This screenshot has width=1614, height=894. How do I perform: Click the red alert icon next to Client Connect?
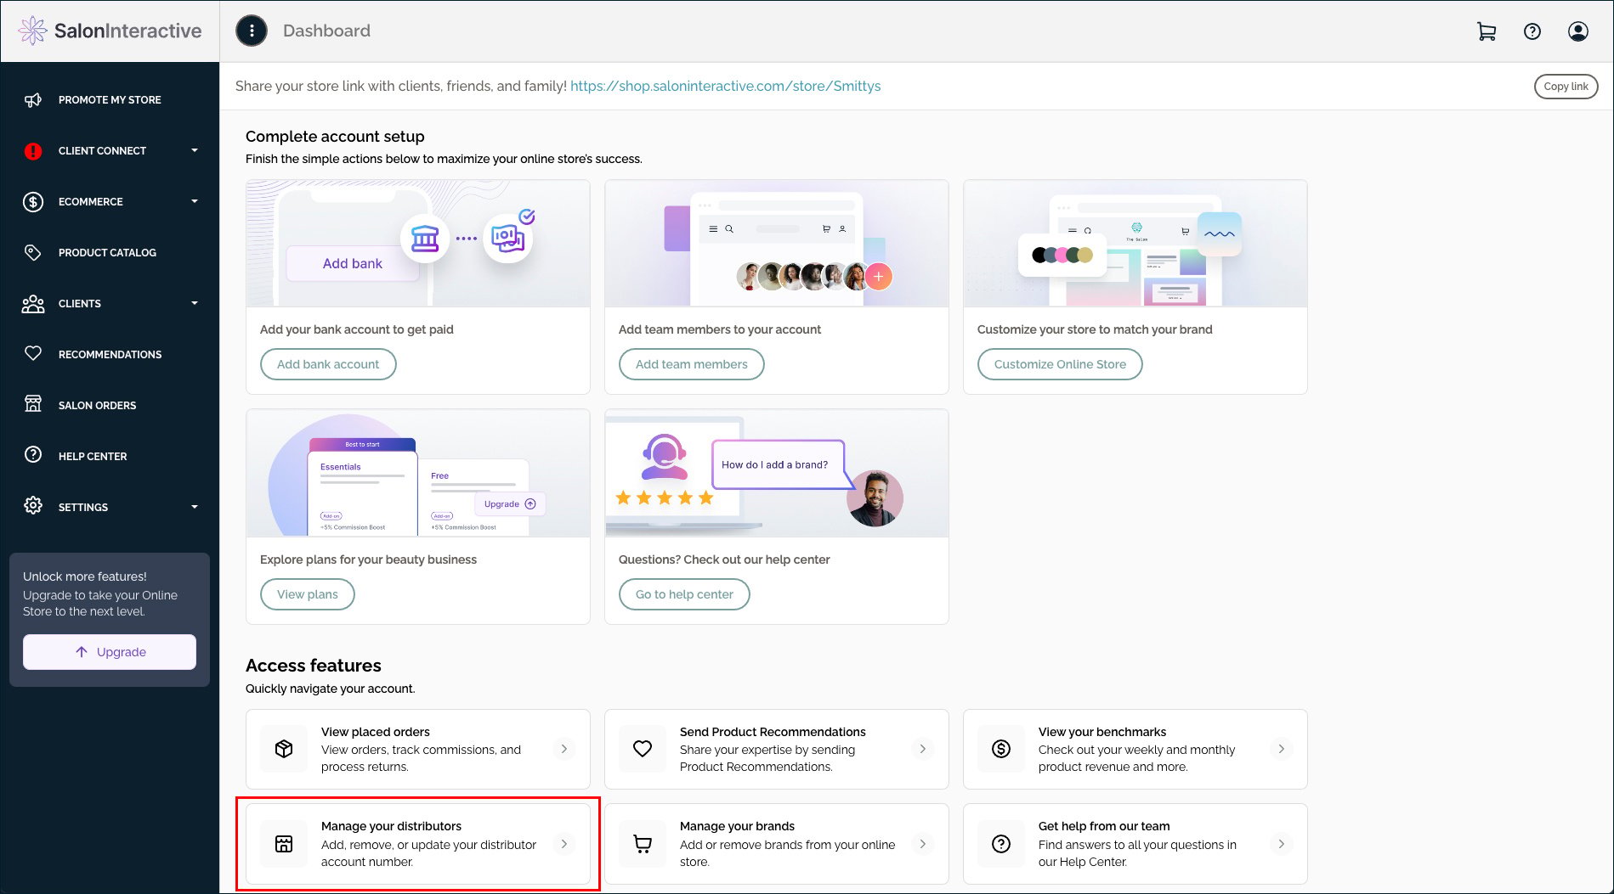coord(33,151)
